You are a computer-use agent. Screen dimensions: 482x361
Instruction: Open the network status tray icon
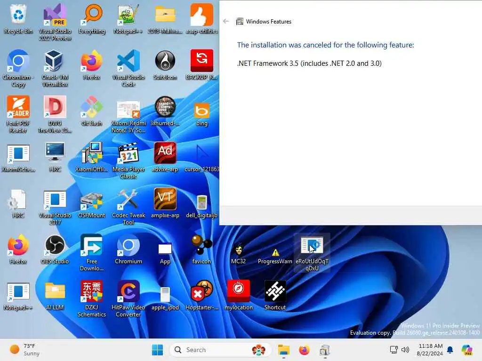[x=394, y=350]
